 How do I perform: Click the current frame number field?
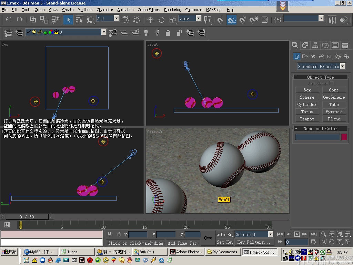tap(296, 242)
